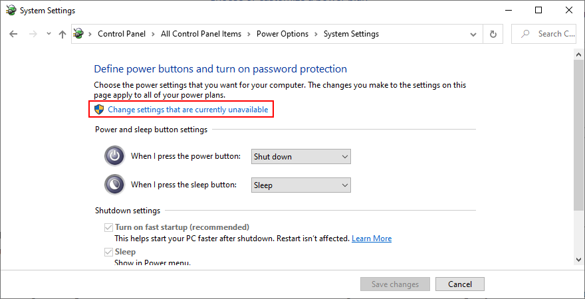
Task: Click the vertical scrollbar down arrow
Action: click(578, 259)
